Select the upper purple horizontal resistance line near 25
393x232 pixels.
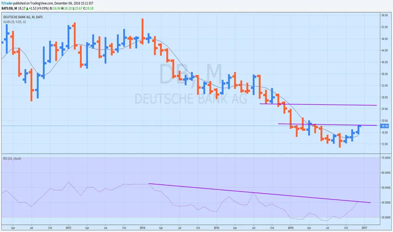(x=318, y=105)
